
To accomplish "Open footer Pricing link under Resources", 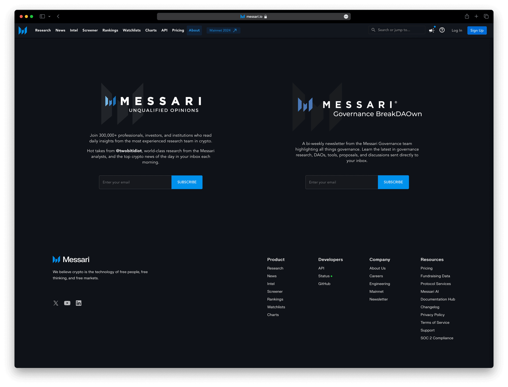I will click(427, 268).
